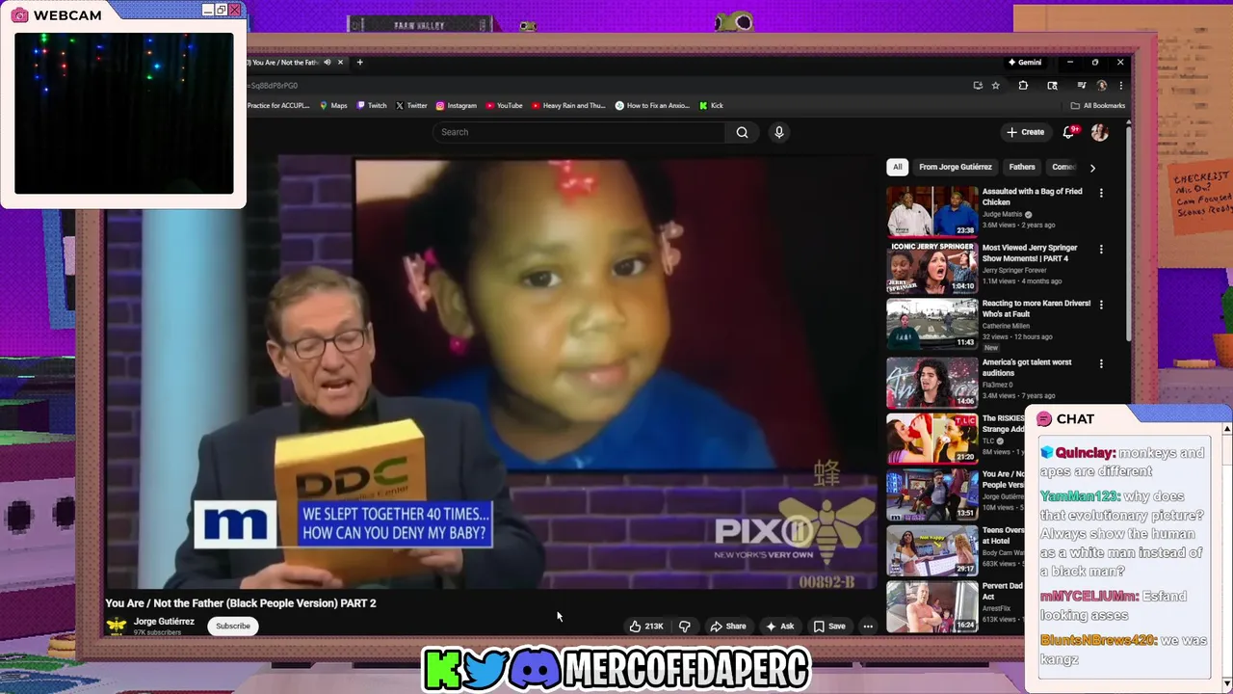Open How to Fix an Anxio... bookmark

point(652,106)
